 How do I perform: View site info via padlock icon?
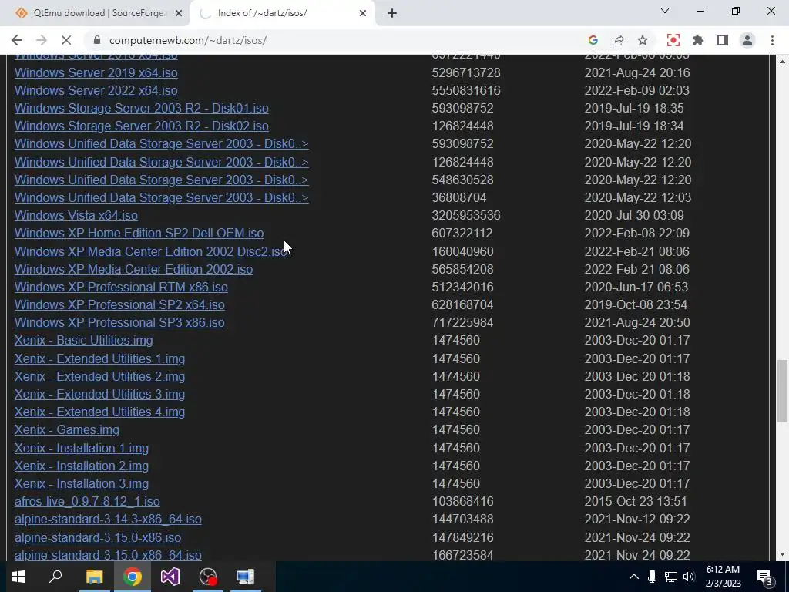pos(97,40)
